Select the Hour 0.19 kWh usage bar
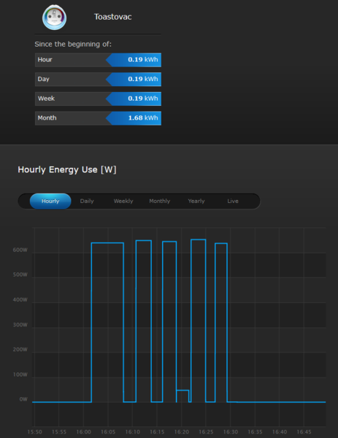This screenshot has height=438, width=338. pos(98,60)
